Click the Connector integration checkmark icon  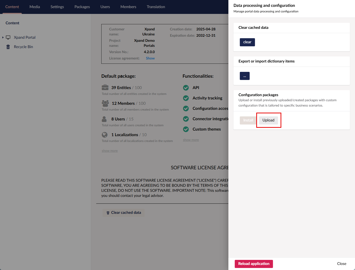click(x=186, y=119)
